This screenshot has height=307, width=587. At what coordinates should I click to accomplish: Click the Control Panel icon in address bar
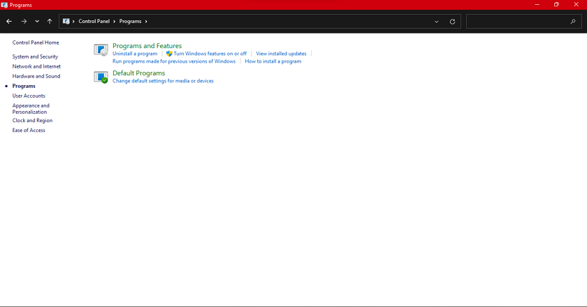tap(66, 22)
